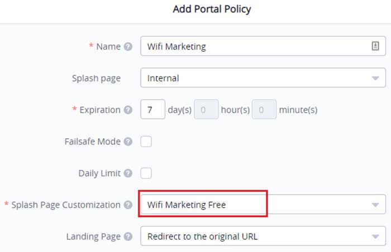Focus the Name text field
This screenshot has width=391, height=252.
click(263, 46)
